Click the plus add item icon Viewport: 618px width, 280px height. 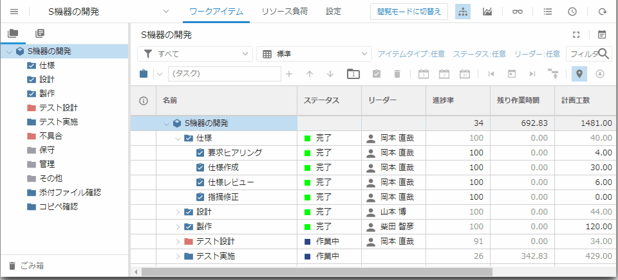[x=289, y=74]
